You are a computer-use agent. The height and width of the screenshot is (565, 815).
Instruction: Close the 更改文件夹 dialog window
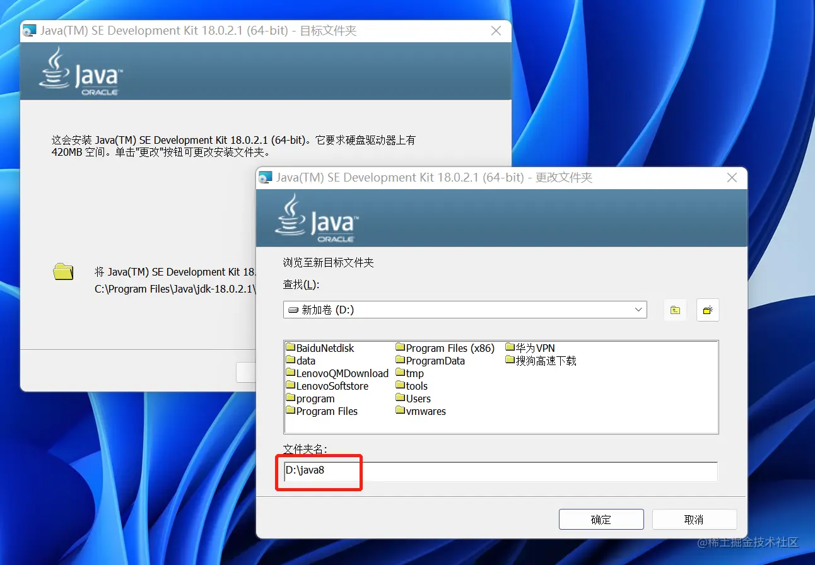[x=732, y=178]
